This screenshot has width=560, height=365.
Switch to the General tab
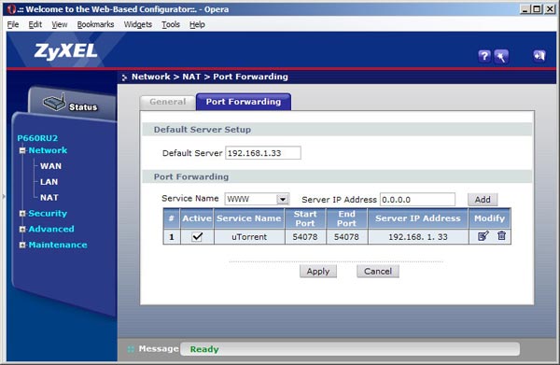[167, 102]
